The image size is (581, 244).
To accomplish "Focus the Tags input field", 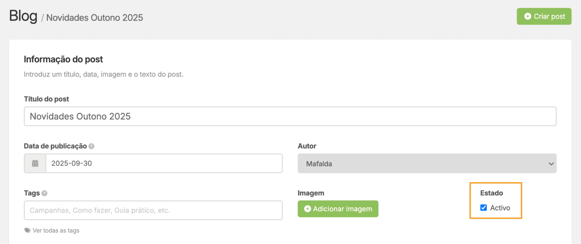I will [153, 210].
